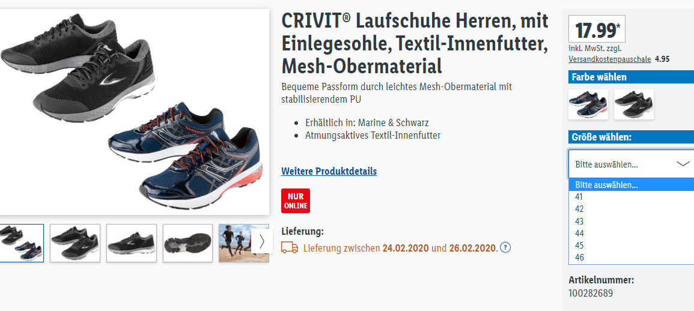Click the delivery truck icon
Viewport: 694px width, 311px height.
[x=290, y=248]
